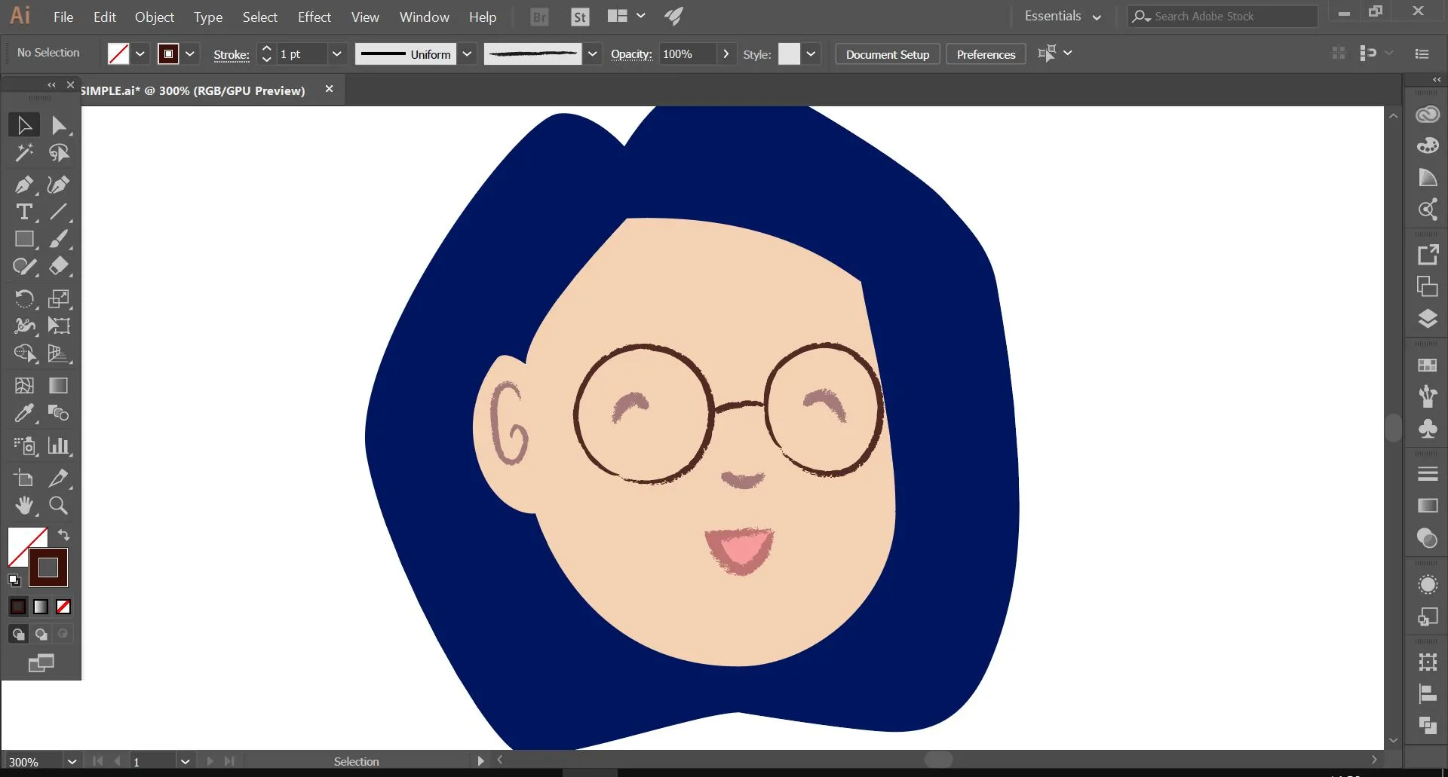Set paint mode to Color
This screenshot has height=777, width=1448.
[18, 607]
